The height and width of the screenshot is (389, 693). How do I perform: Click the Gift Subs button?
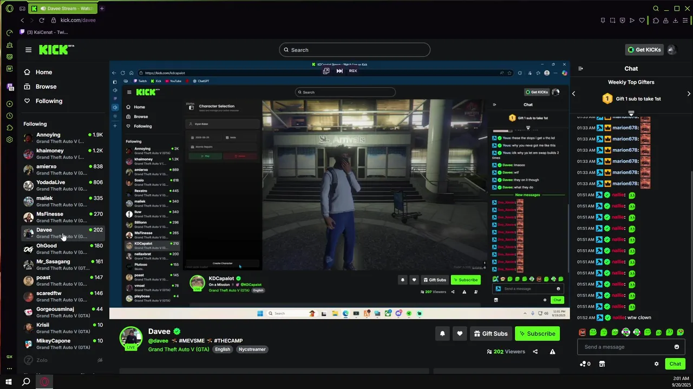tap(491, 333)
